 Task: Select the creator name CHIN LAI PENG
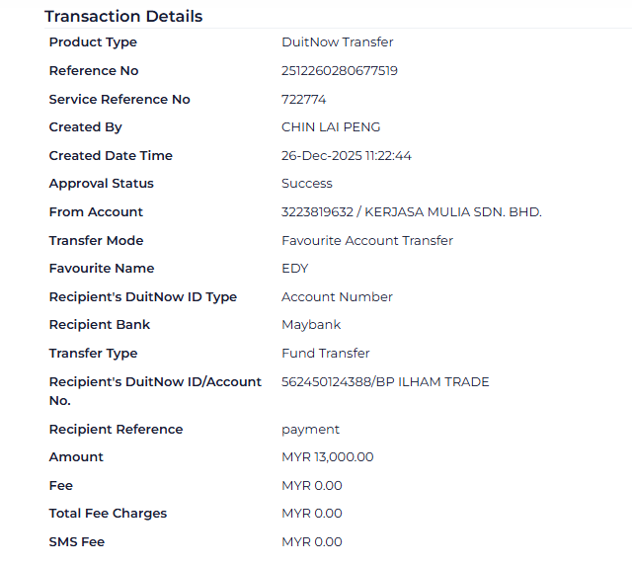click(x=331, y=127)
